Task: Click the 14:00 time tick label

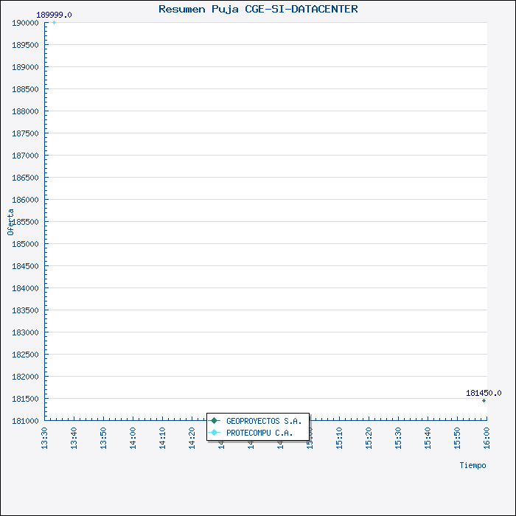Action: 133,436
